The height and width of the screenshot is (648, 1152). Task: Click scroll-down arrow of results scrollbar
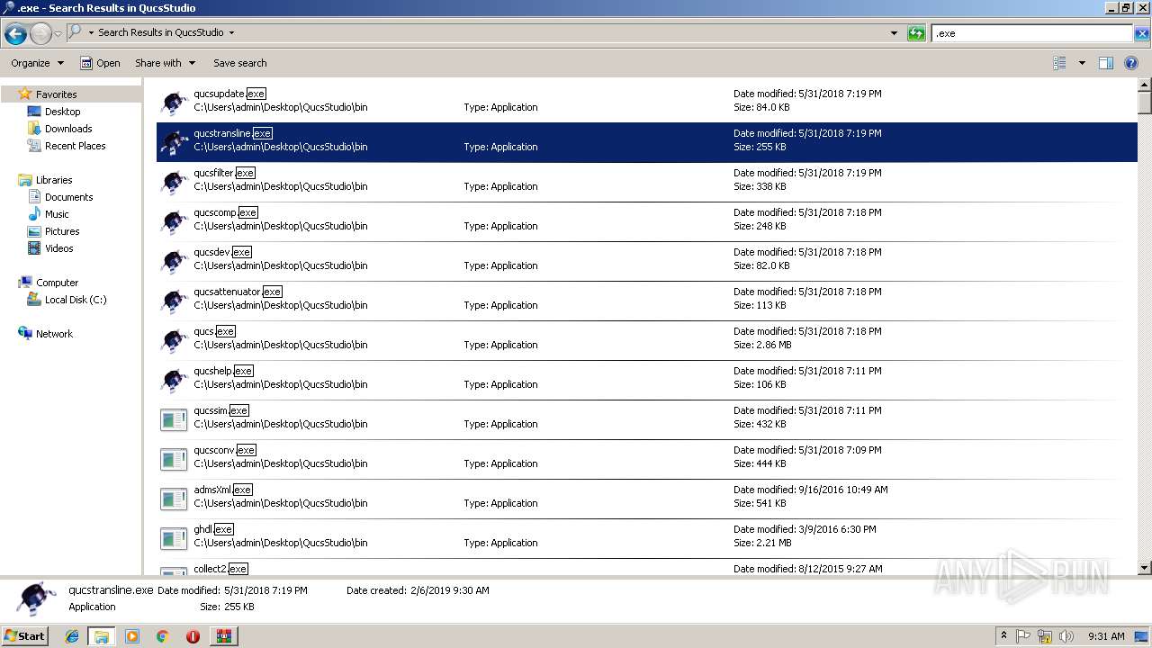pyautogui.click(x=1145, y=568)
